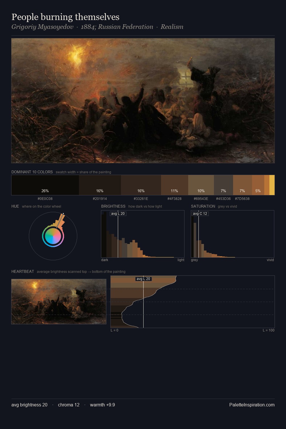Click hex code #33261E
The height and width of the screenshot is (429, 286).
click(x=141, y=199)
